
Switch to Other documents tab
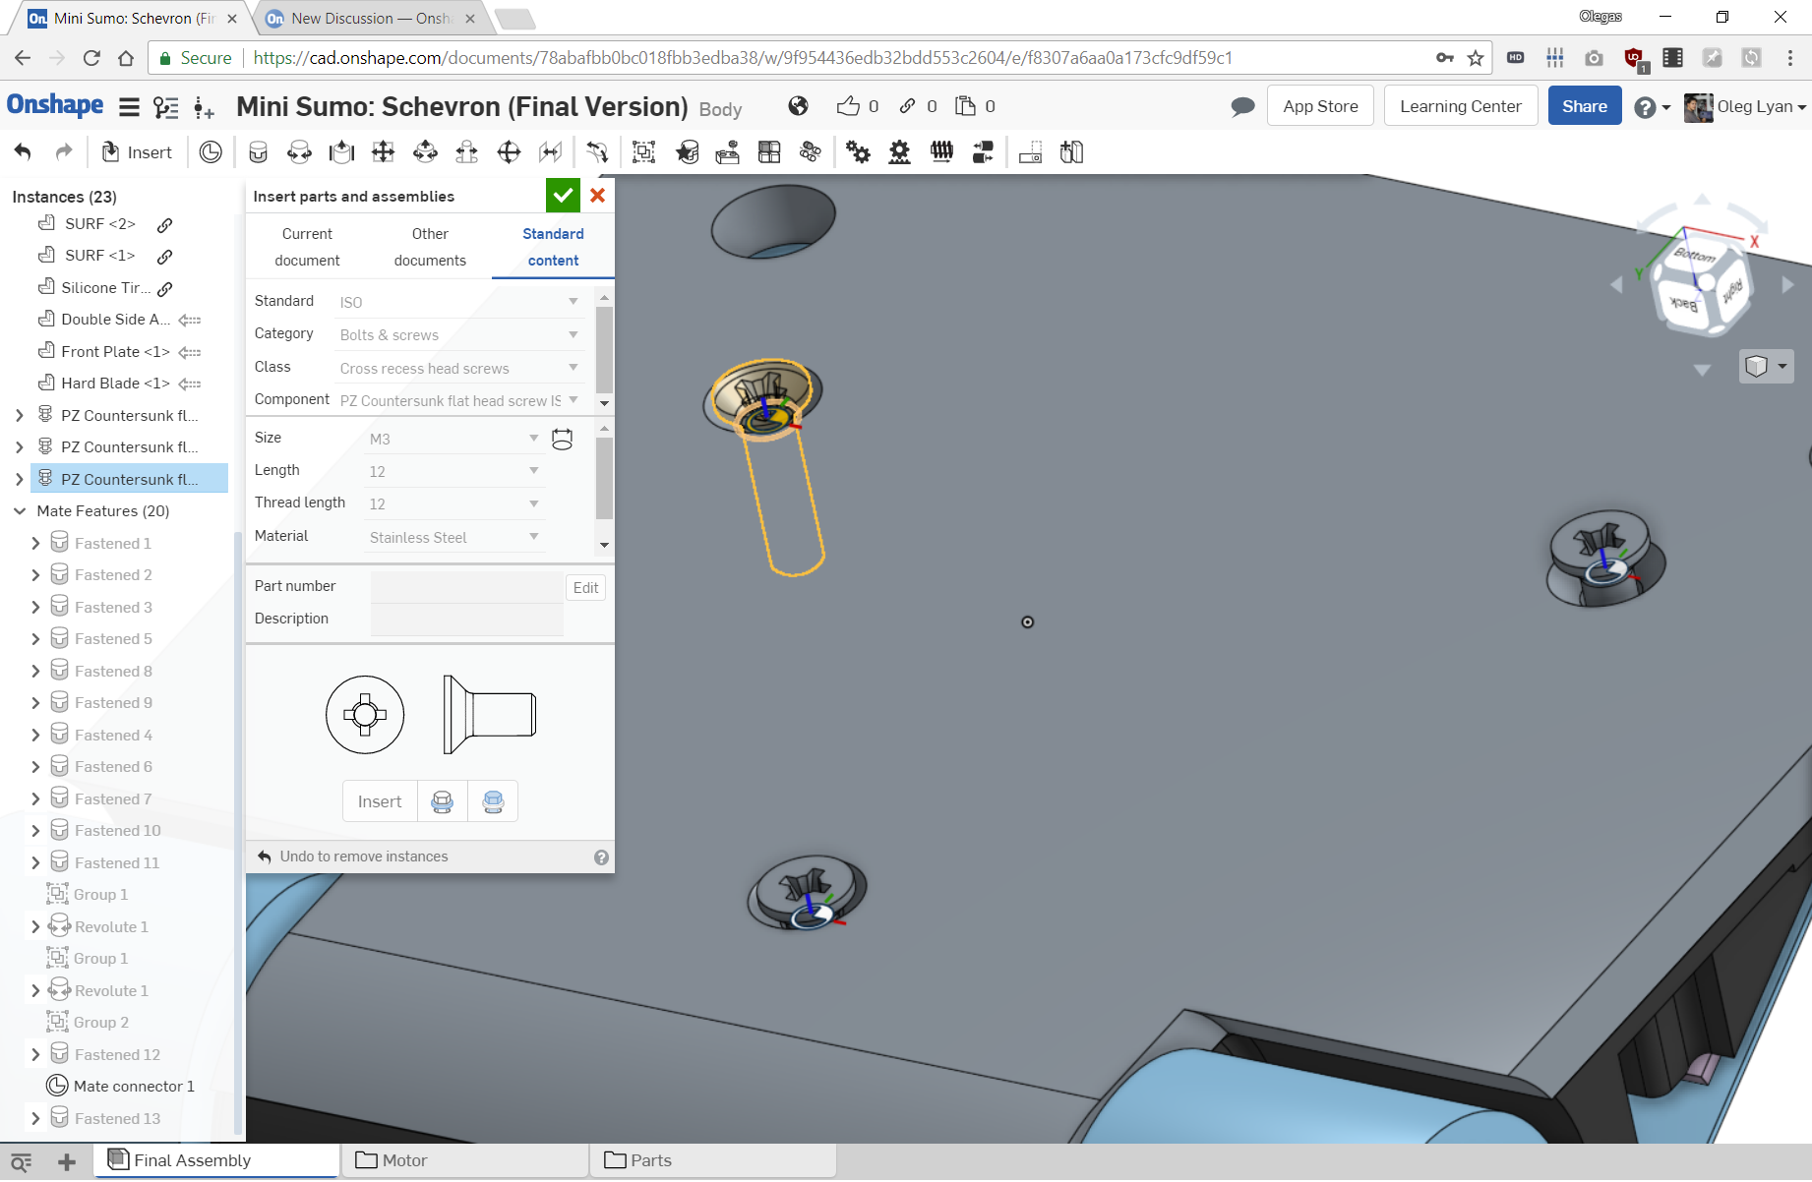pyautogui.click(x=430, y=247)
